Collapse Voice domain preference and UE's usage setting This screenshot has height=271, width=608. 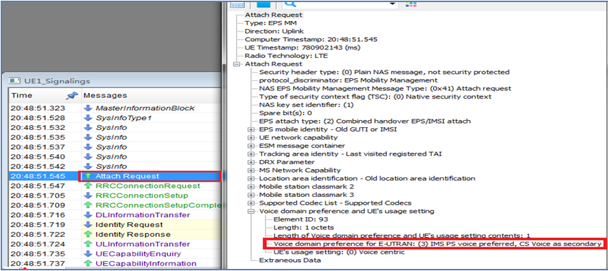tap(251, 211)
